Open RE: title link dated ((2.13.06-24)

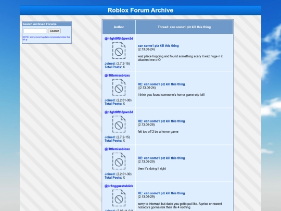[161, 84]
